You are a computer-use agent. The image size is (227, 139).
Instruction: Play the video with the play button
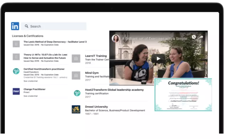tap(158, 59)
